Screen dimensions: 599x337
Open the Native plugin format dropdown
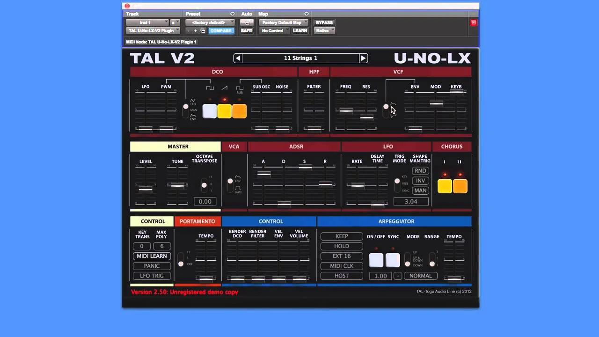pyautogui.click(x=324, y=30)
